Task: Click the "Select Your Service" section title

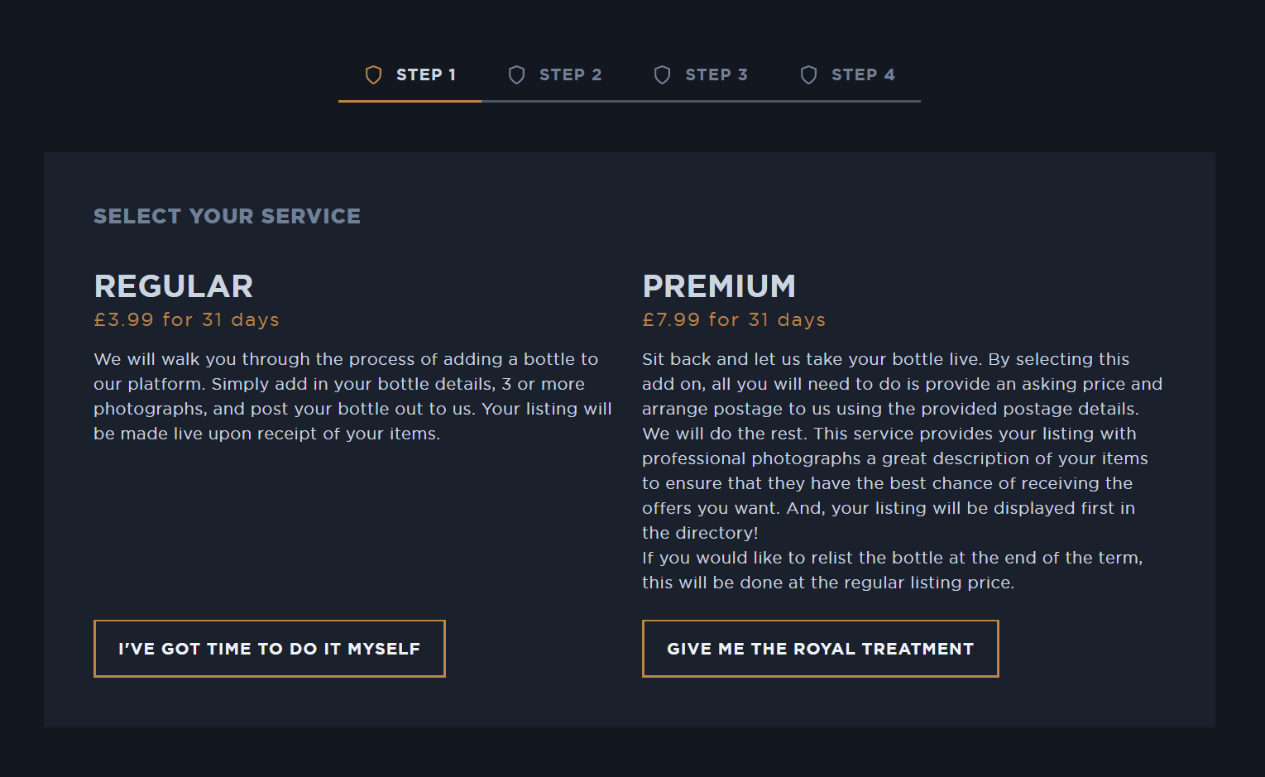Action: point(227,216)
